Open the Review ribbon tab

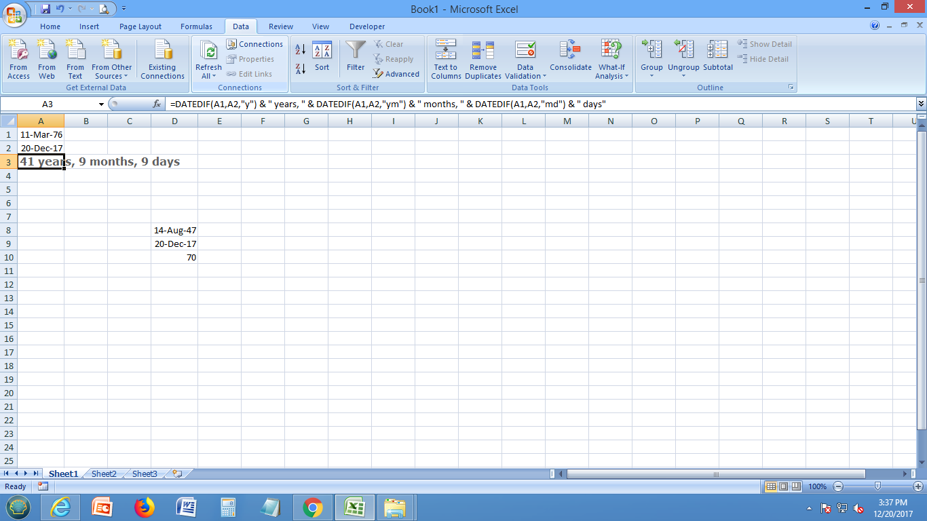[x=280, y=26]
